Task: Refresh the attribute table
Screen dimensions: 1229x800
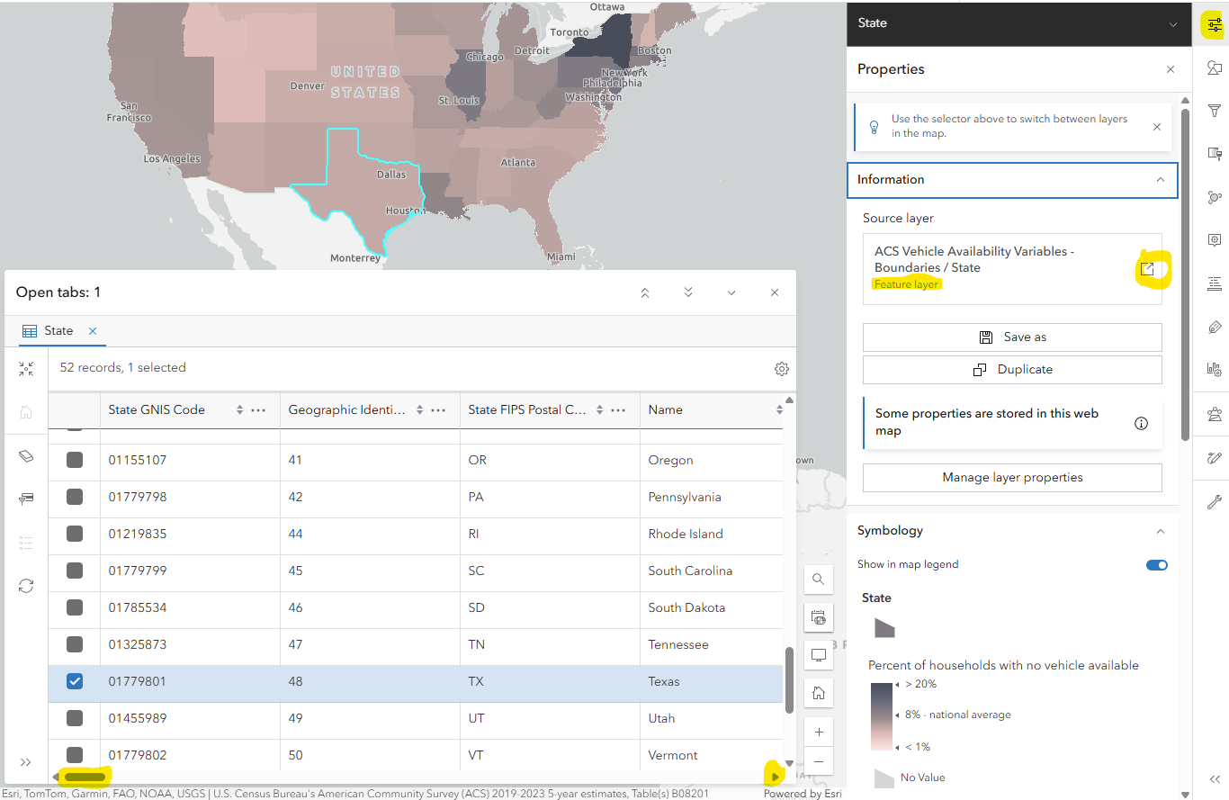Action: (x=26, y=586)
